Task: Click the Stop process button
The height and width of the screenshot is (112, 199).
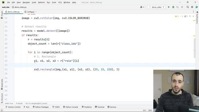Action: [x=182, y=7]
